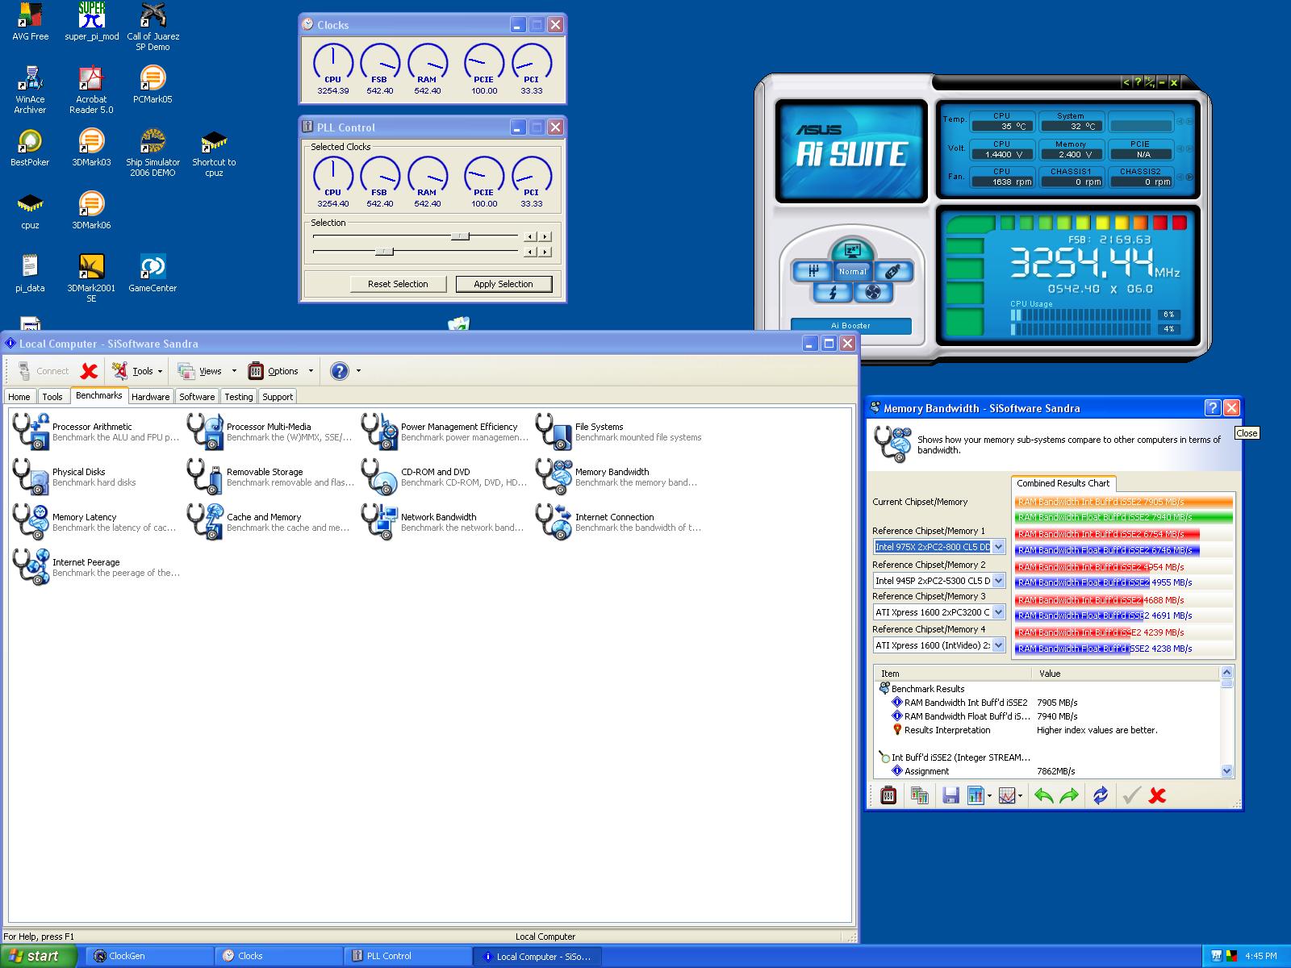Open Reference Chipset/Memory 3 dropdown
The image size is (1291, 968).
click(x=998, y=612)
